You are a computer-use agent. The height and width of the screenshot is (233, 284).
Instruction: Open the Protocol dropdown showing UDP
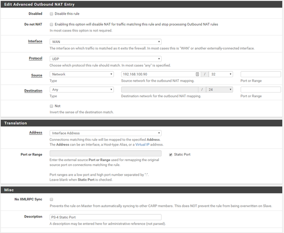coord(106,59)
